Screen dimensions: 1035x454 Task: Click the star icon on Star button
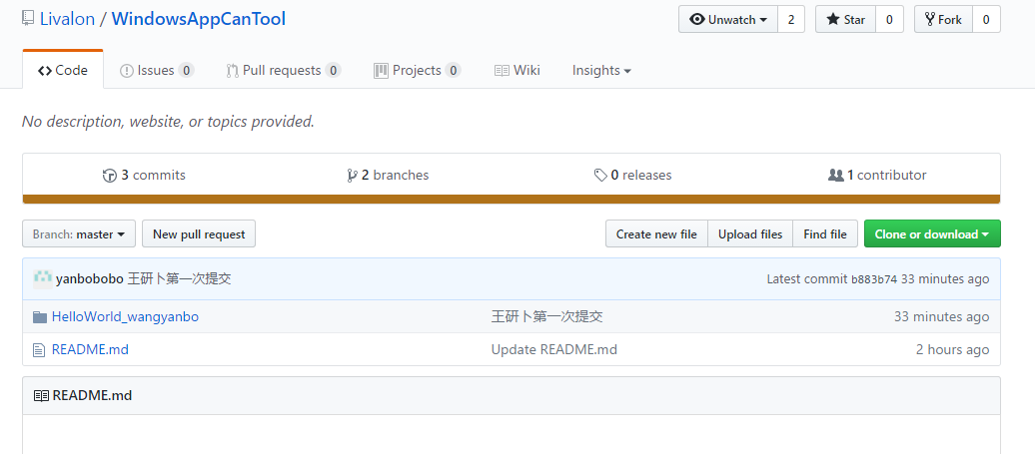(x=833, y=19)
